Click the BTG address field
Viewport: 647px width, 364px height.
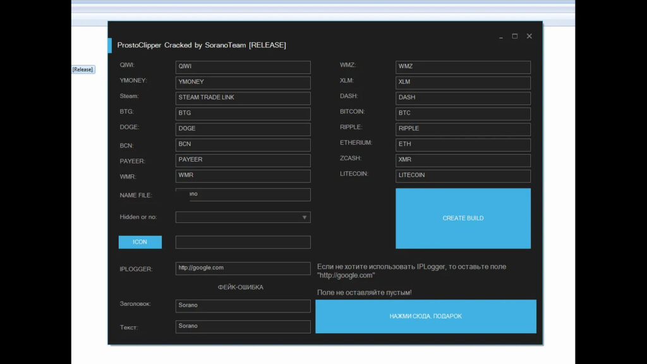(x=243, y=114)
